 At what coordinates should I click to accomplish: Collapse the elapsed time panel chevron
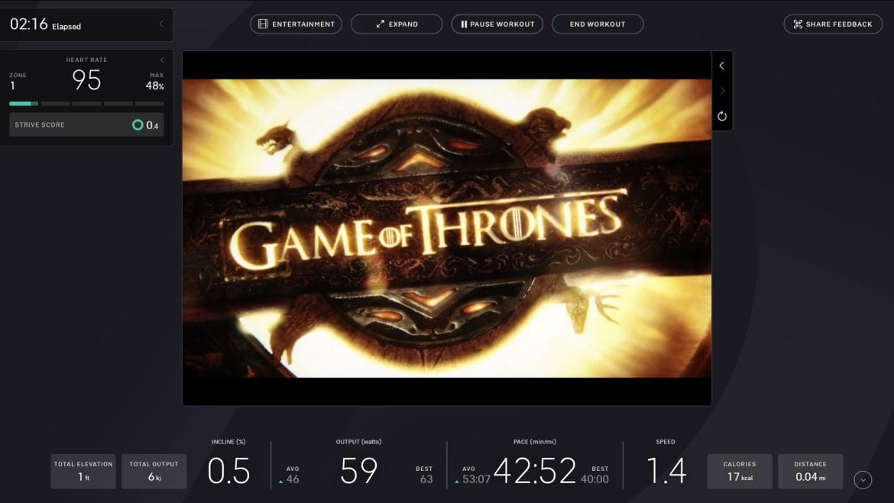(x=161, y=24)
